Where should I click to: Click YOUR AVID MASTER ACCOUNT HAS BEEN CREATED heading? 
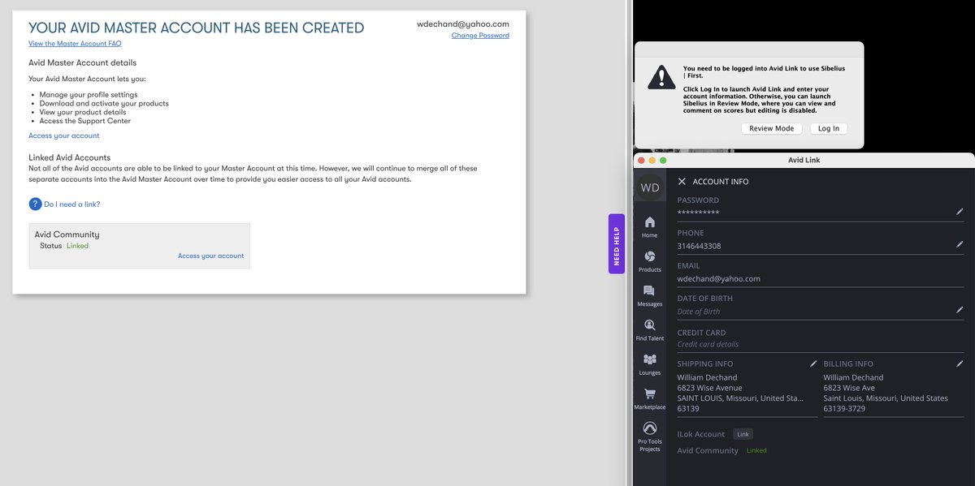(x=197, y=28)
